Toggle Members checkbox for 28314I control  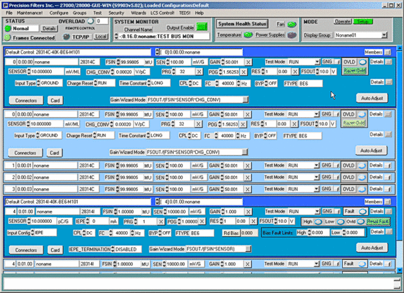388,202
